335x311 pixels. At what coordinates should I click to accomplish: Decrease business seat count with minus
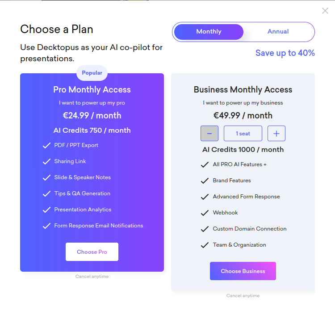tap(209, 134)
